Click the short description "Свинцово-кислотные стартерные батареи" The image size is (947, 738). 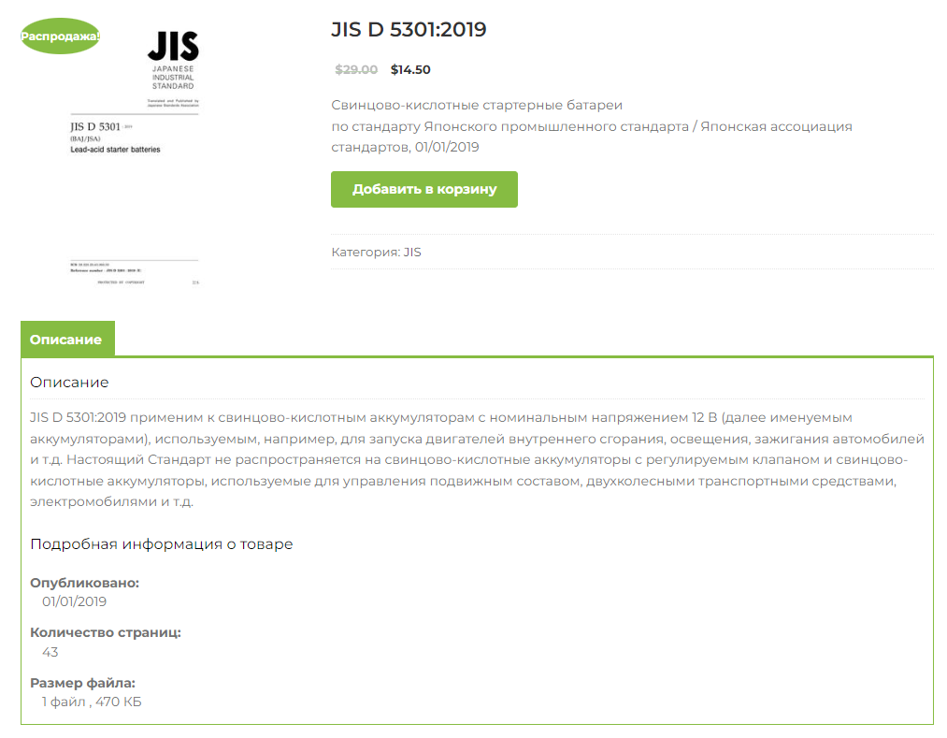pyautogui.click(x=476, y=105)
